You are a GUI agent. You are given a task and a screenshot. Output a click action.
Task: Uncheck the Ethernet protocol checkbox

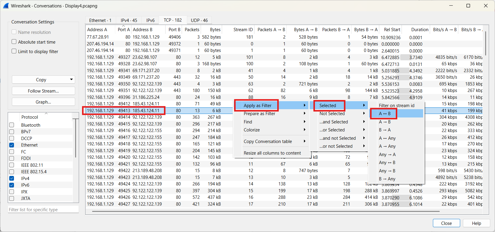coord(12,145)
